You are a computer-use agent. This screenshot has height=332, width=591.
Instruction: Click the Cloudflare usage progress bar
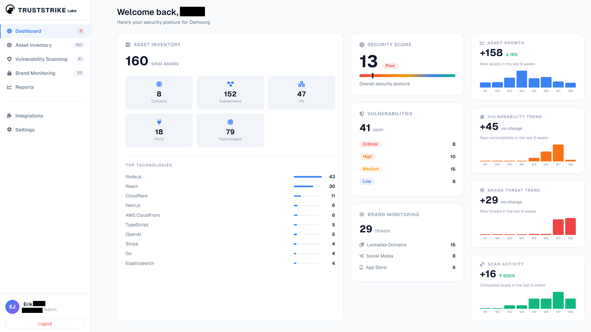coord(308,196)
